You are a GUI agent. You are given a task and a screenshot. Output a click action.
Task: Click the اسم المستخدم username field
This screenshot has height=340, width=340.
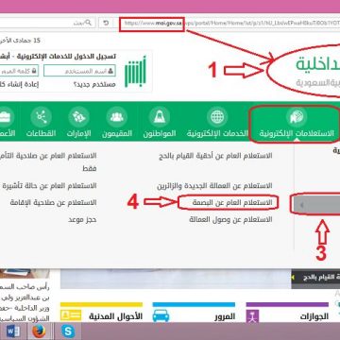79,71
